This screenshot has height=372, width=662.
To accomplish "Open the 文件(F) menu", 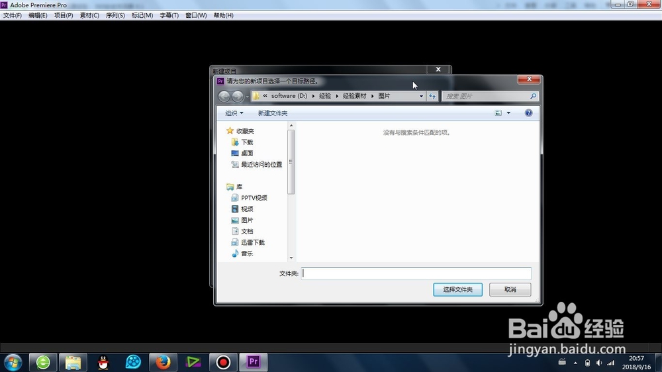I will pyautogui.click(x=12, y=15).
